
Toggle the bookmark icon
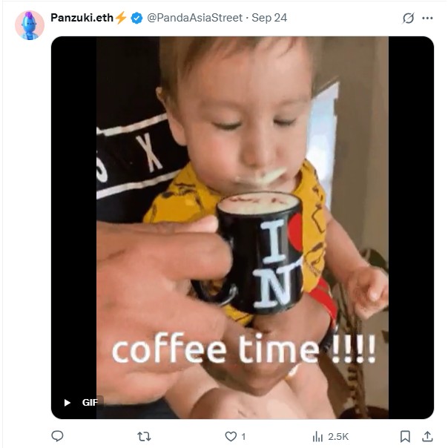click(x=405, y=436)
